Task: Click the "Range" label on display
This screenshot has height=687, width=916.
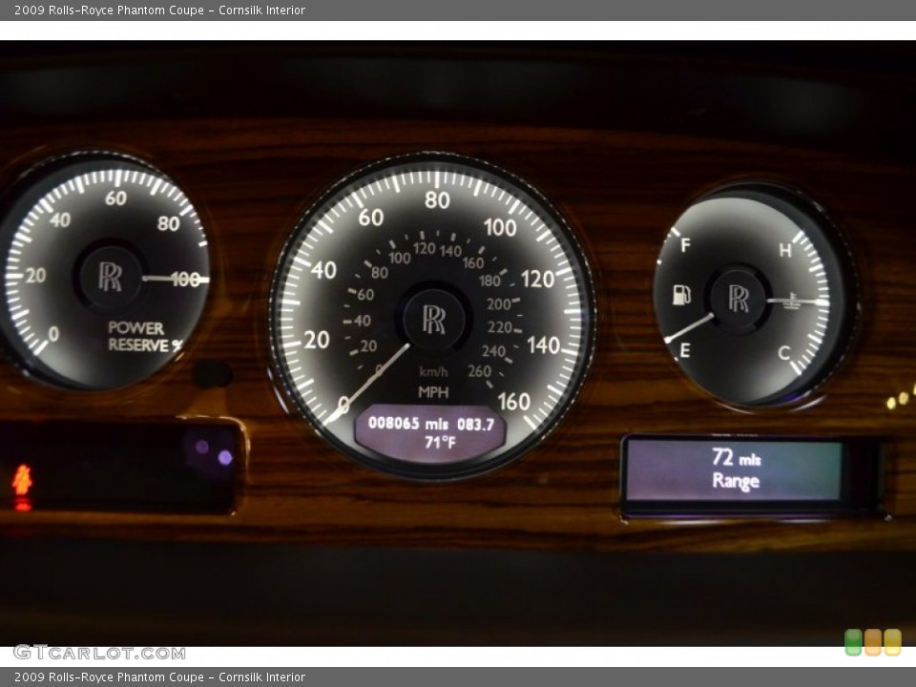Action: click(736, 481)
